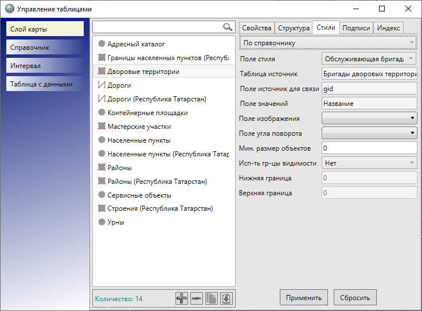Click the Адресный каталог point icon
This screenshot has width=422, height=311.
click(x=101, y=44)
